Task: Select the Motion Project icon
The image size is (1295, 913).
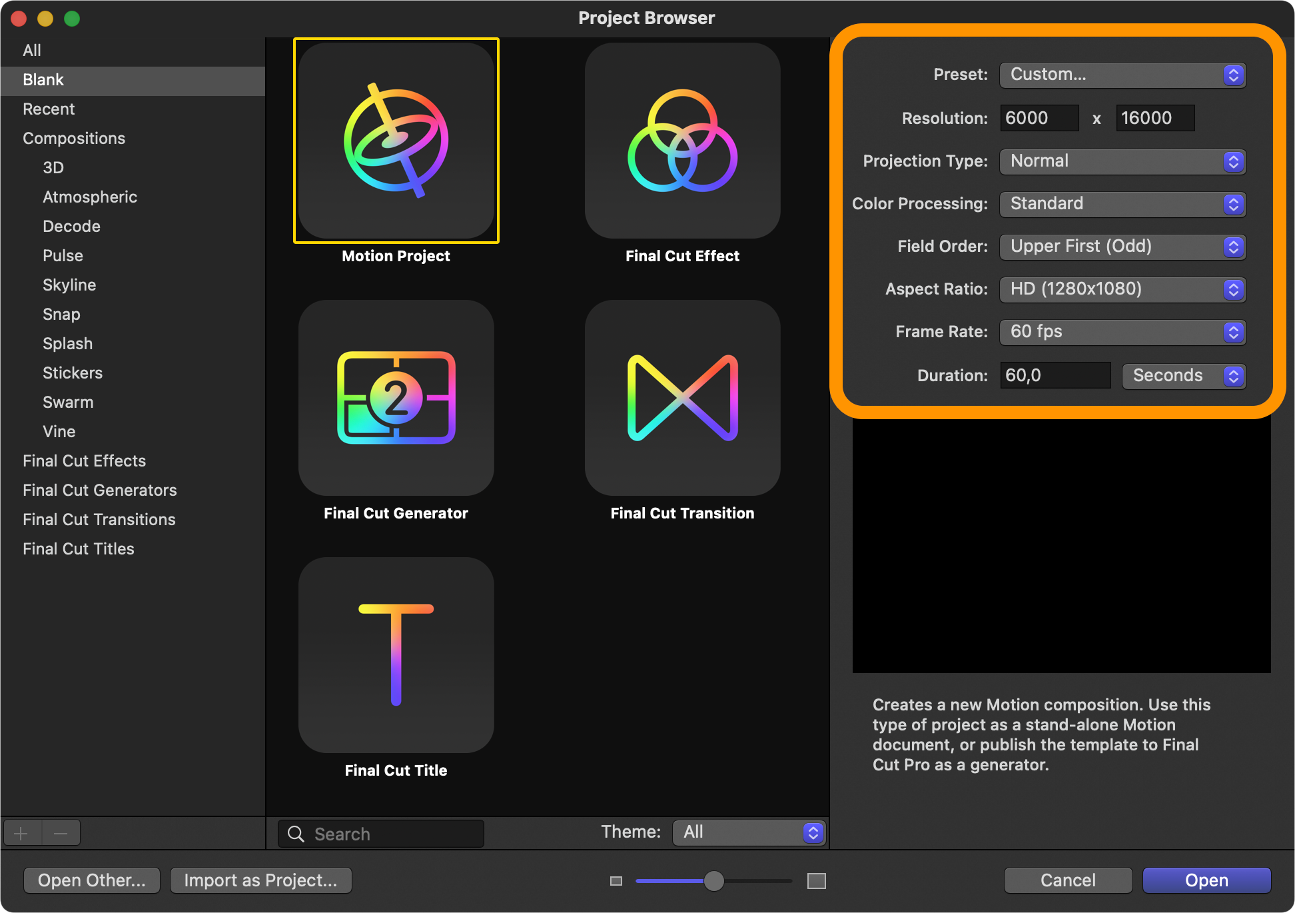Action: pos(396,141)
